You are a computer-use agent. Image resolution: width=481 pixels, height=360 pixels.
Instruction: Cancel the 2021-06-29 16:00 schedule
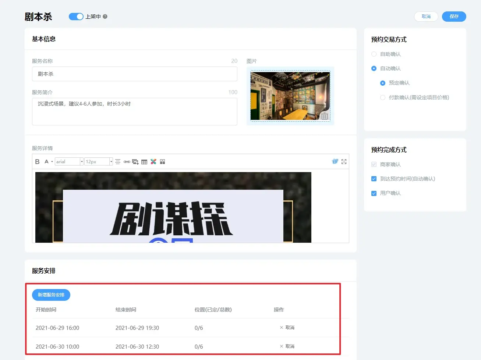[287, 328]
